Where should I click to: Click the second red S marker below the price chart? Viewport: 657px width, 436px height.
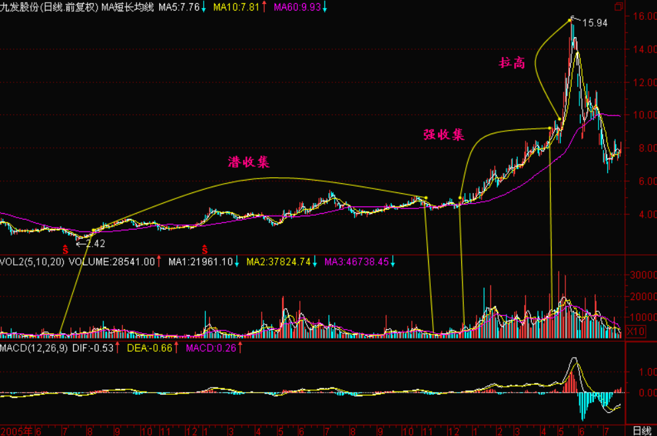205,250
